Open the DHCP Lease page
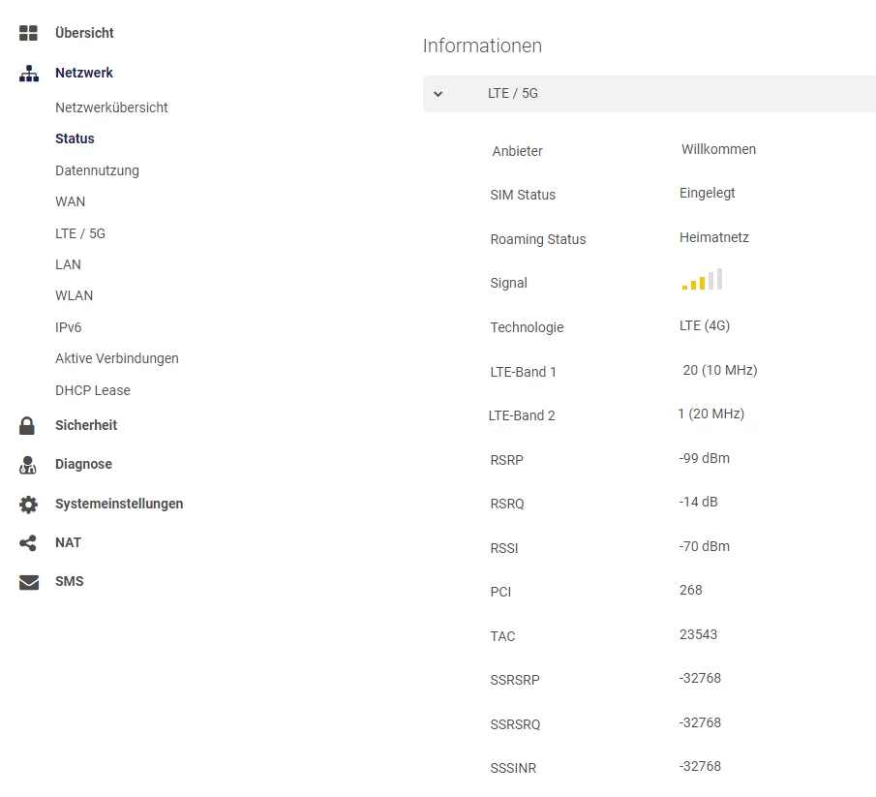The image size is (876, 797). [92, 390]
